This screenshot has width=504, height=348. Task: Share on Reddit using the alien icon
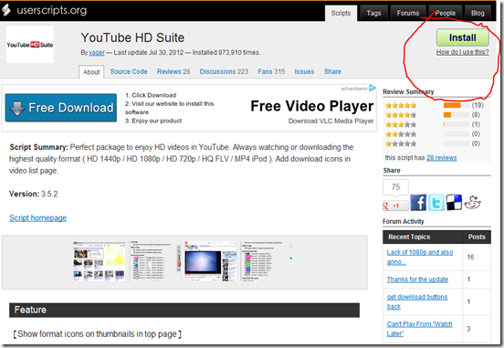[x=472, y=203]
